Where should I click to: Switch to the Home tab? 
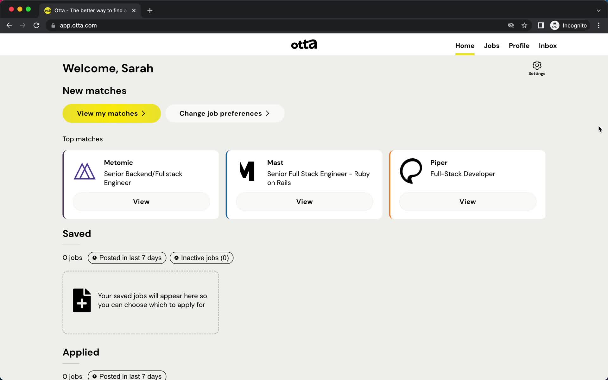[465, 46]
